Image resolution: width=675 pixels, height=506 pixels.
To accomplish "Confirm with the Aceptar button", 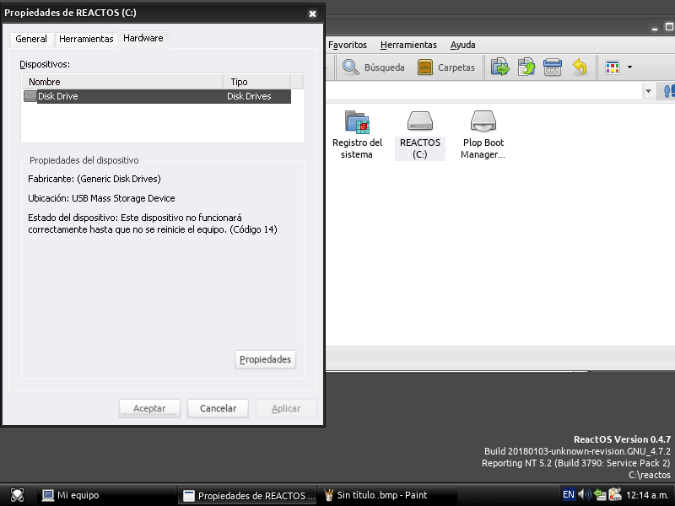I will pyautogui.click(x=149, y=408).
